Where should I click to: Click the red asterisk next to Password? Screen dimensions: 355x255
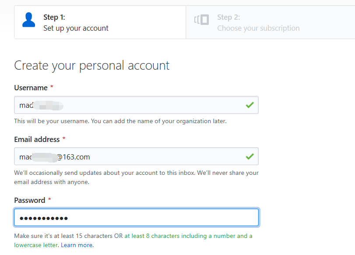click(49, 199)
